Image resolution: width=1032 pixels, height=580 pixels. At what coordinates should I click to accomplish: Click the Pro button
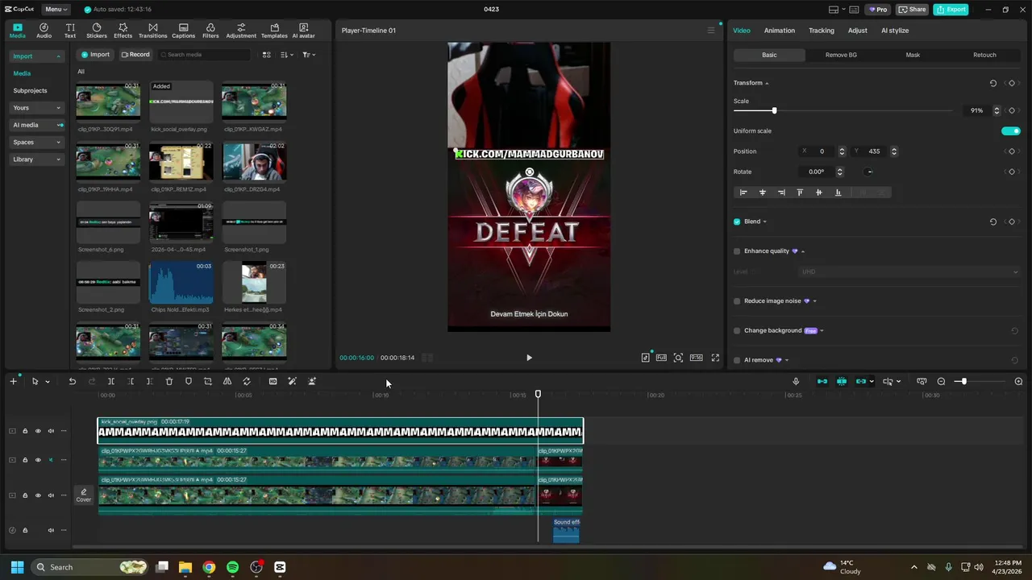point(877,10)
